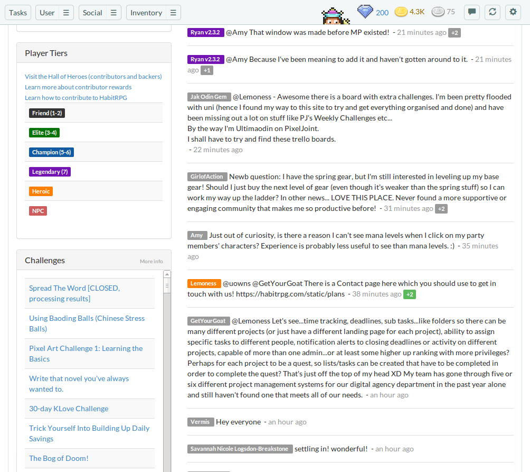Click the Inventory menu label

point(146,13)
